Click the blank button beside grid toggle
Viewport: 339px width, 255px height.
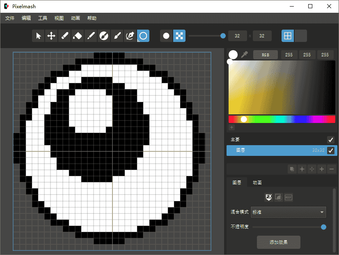(301, 36)
